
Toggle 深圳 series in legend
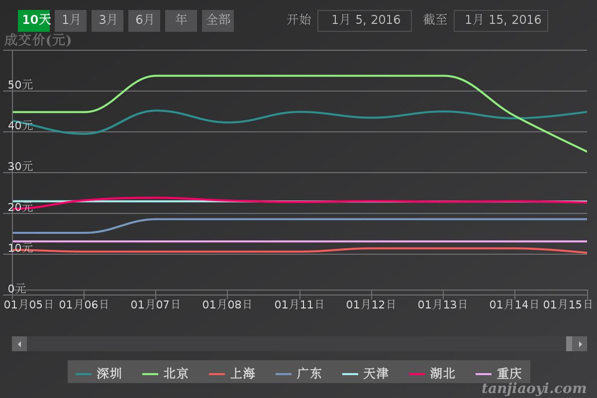[99, 374]
